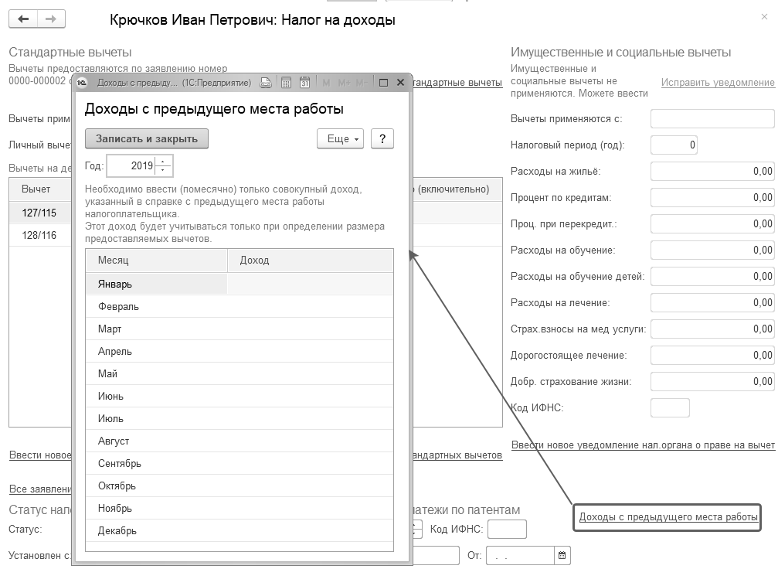Image resolution: width=778 pixels, height=569 pixels.
Task: Open calendar picker next to От date field
Action: pyautogui.click(x=562, y=556)
